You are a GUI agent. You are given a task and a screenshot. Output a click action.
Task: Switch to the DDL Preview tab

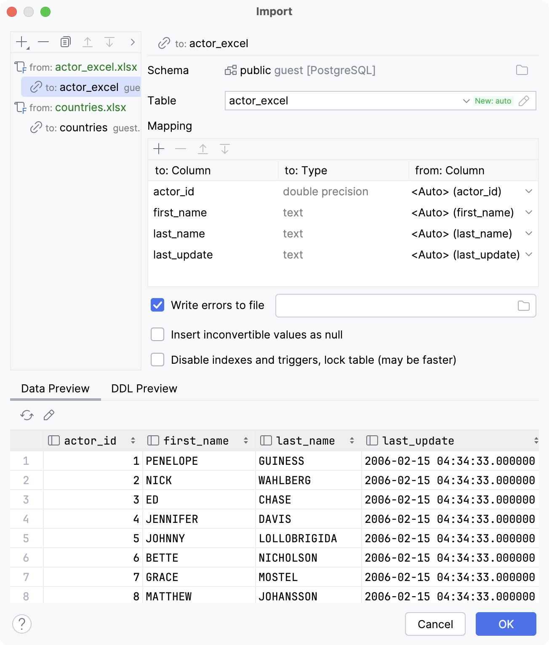[144, 388]
